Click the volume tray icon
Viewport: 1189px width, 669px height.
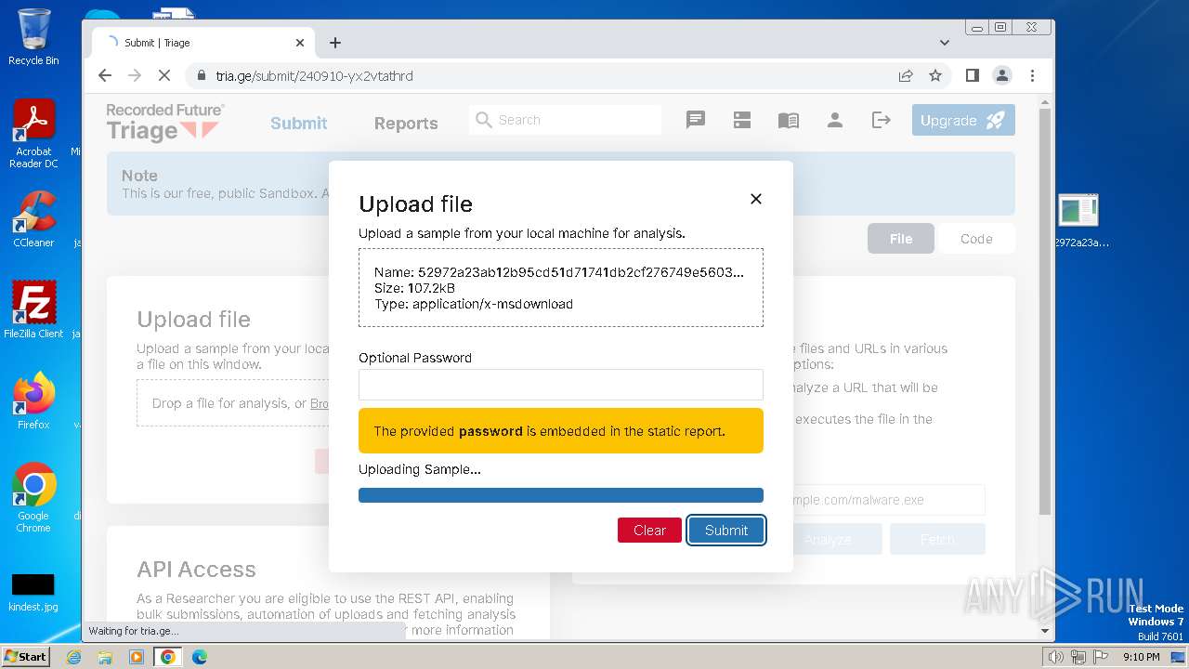click(x=1055, y=657)
